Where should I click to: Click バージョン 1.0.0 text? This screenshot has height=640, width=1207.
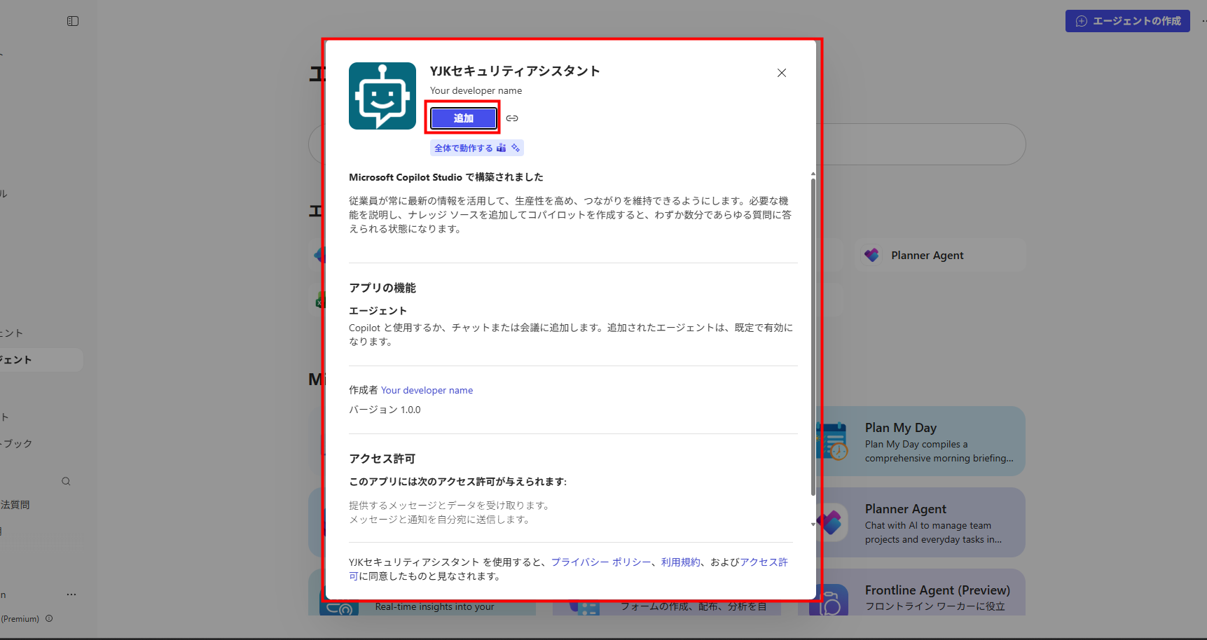[385, 410]
